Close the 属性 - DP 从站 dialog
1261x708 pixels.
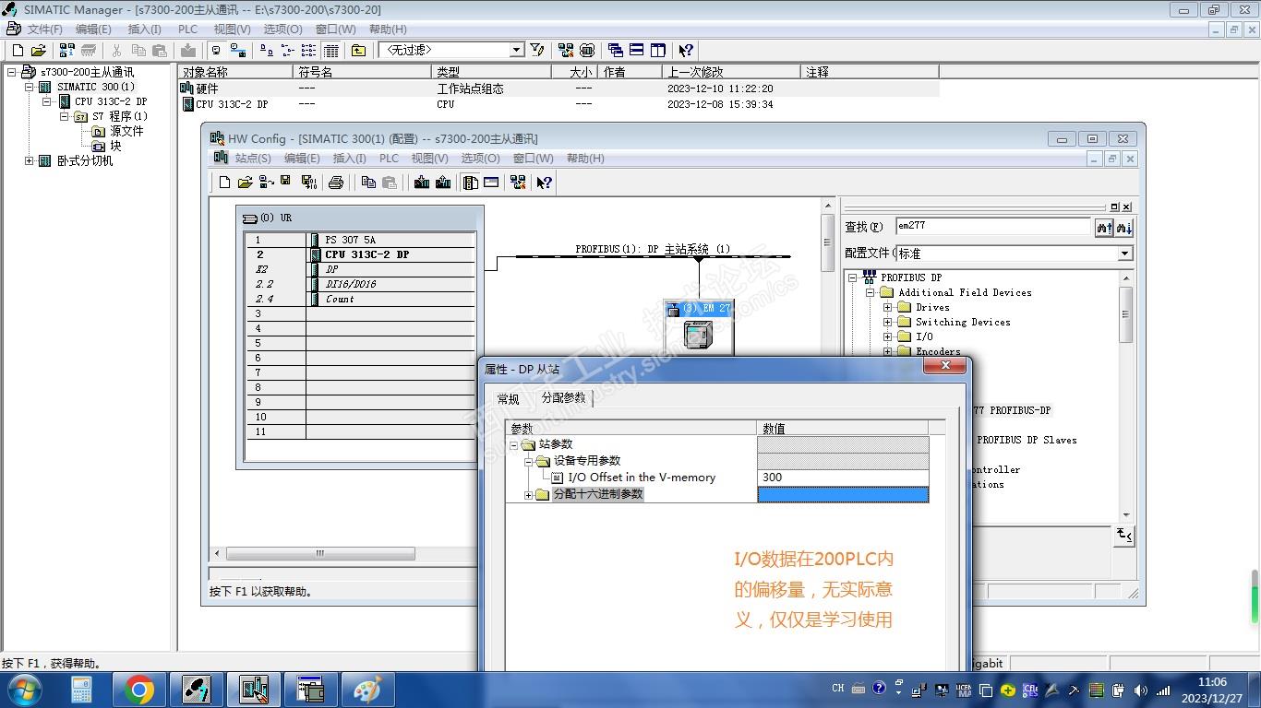coord(945,367)
